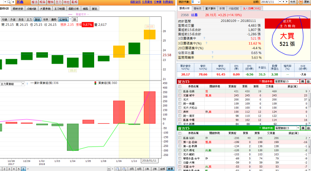
Task: Click the small button right of 賣方15 dropdown
Action: [x=303, y=128]
